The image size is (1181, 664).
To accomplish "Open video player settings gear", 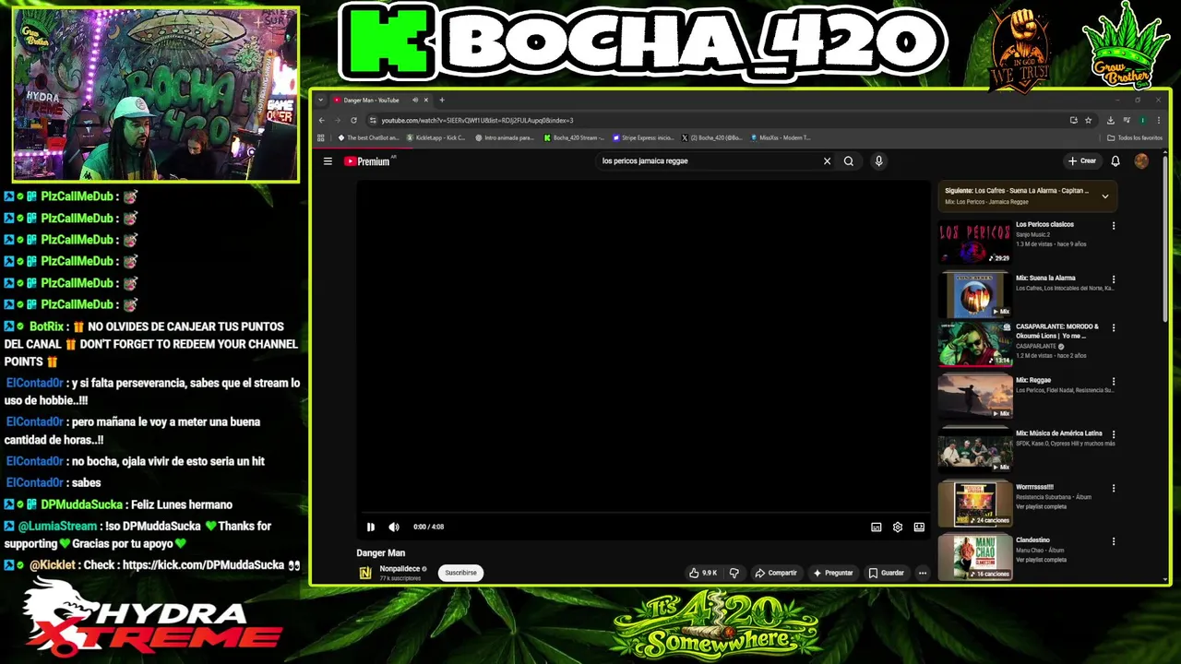I will click(898, 527).
